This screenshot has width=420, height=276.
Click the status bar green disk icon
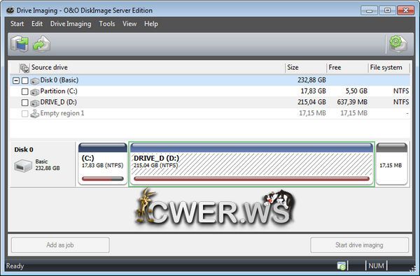[342, 266]
